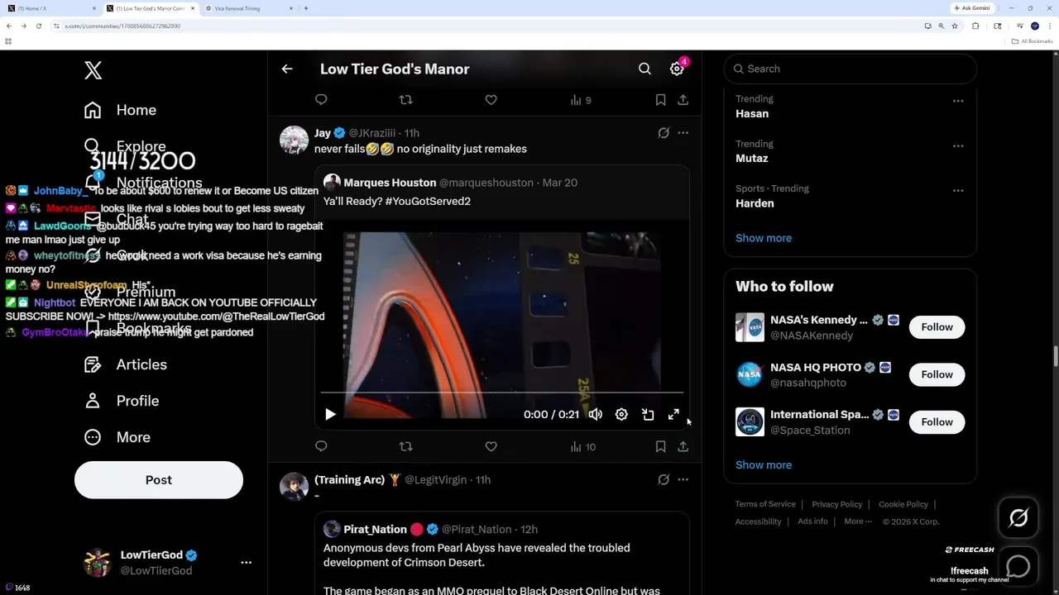The height and width of the screenshot is (595, 1059).
Task: Search within the community
Action: click(x=645, y=69)
